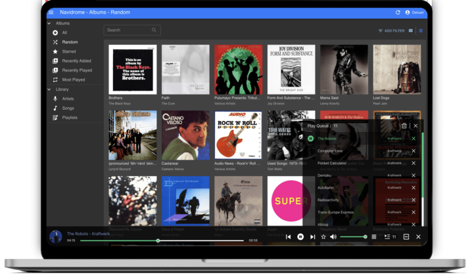Open the Lost Dogs album cover
The height and width of the screenshot is (274, 470).
click(397, 70)
